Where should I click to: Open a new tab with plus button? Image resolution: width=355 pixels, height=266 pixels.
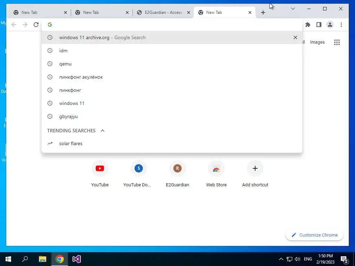(263, 12)
